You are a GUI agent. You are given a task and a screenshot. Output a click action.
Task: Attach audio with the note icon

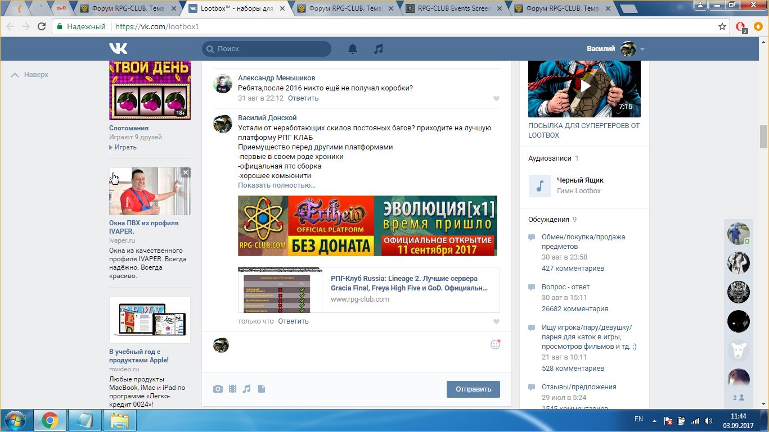click(x=246, y=389)
